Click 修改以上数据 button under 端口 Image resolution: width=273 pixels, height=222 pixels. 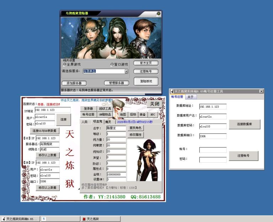pos(48,188)
